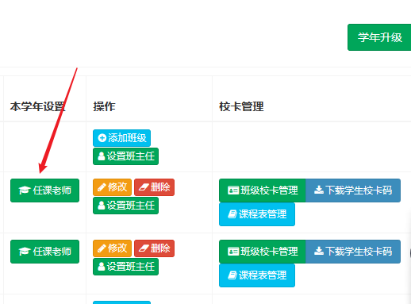Viewport: 411px width, 304px height.
Task: Click the 操作 column header
Action: [x=104, y=106]
